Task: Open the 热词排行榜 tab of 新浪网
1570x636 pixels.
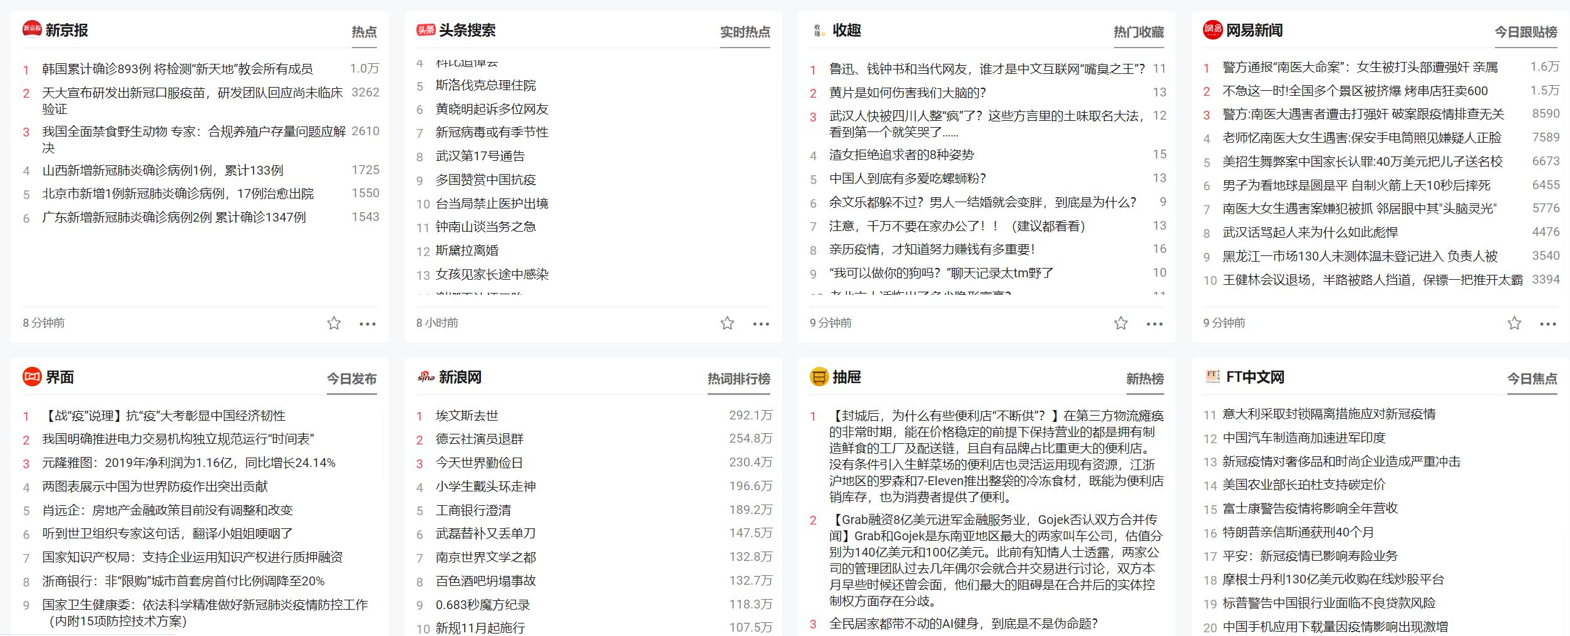Action: (x=739, y=379)
